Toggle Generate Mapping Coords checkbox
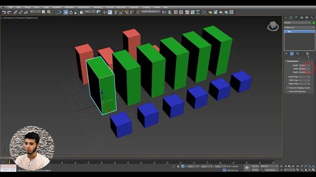Screen dimensions: 316x177 click(x=288, y=88)
